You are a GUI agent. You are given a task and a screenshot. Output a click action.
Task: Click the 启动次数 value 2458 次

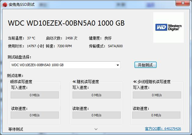(x=71, y=38)
